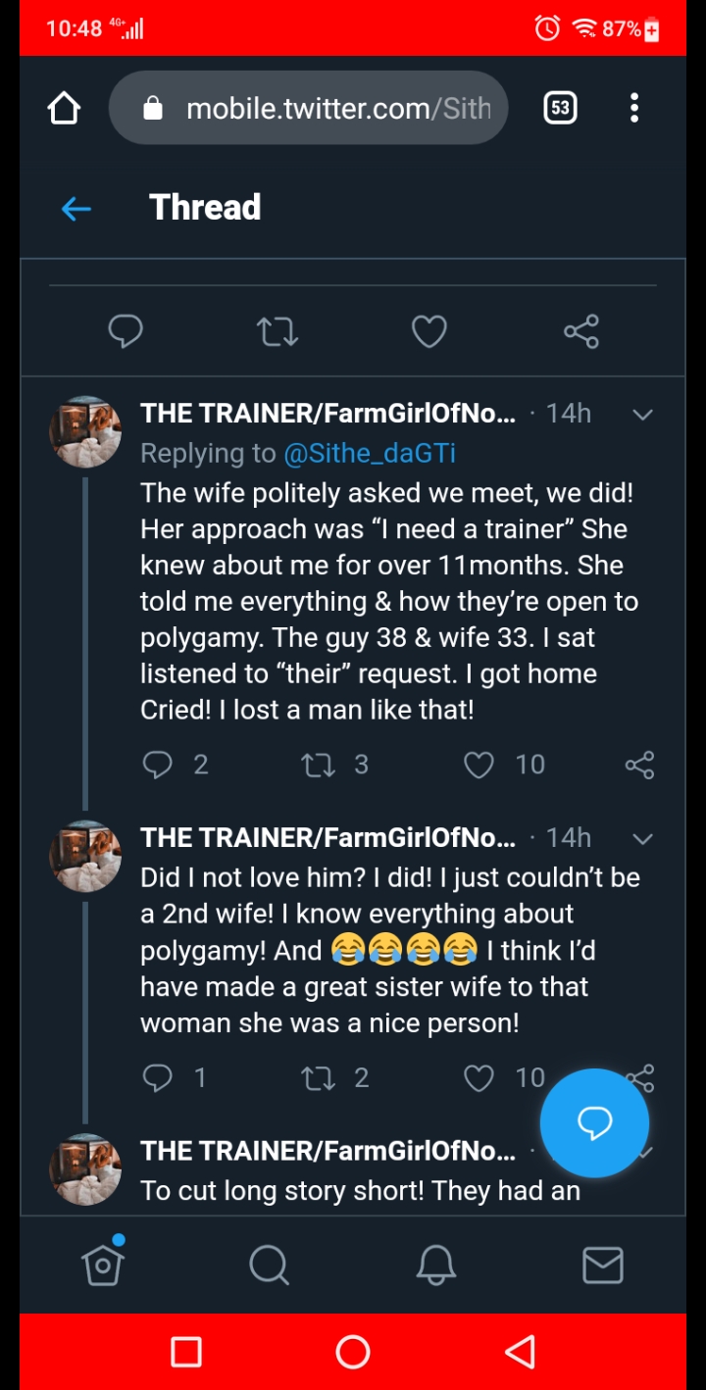Share the "I lost a man" tweet
Screen dimensions: 706x1390
(x=639, y=765)
